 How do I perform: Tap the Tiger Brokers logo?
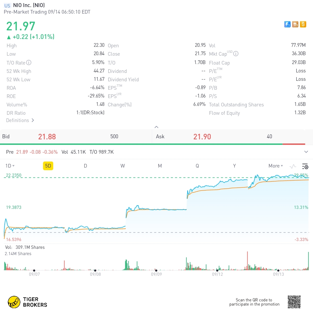point(27,302)
